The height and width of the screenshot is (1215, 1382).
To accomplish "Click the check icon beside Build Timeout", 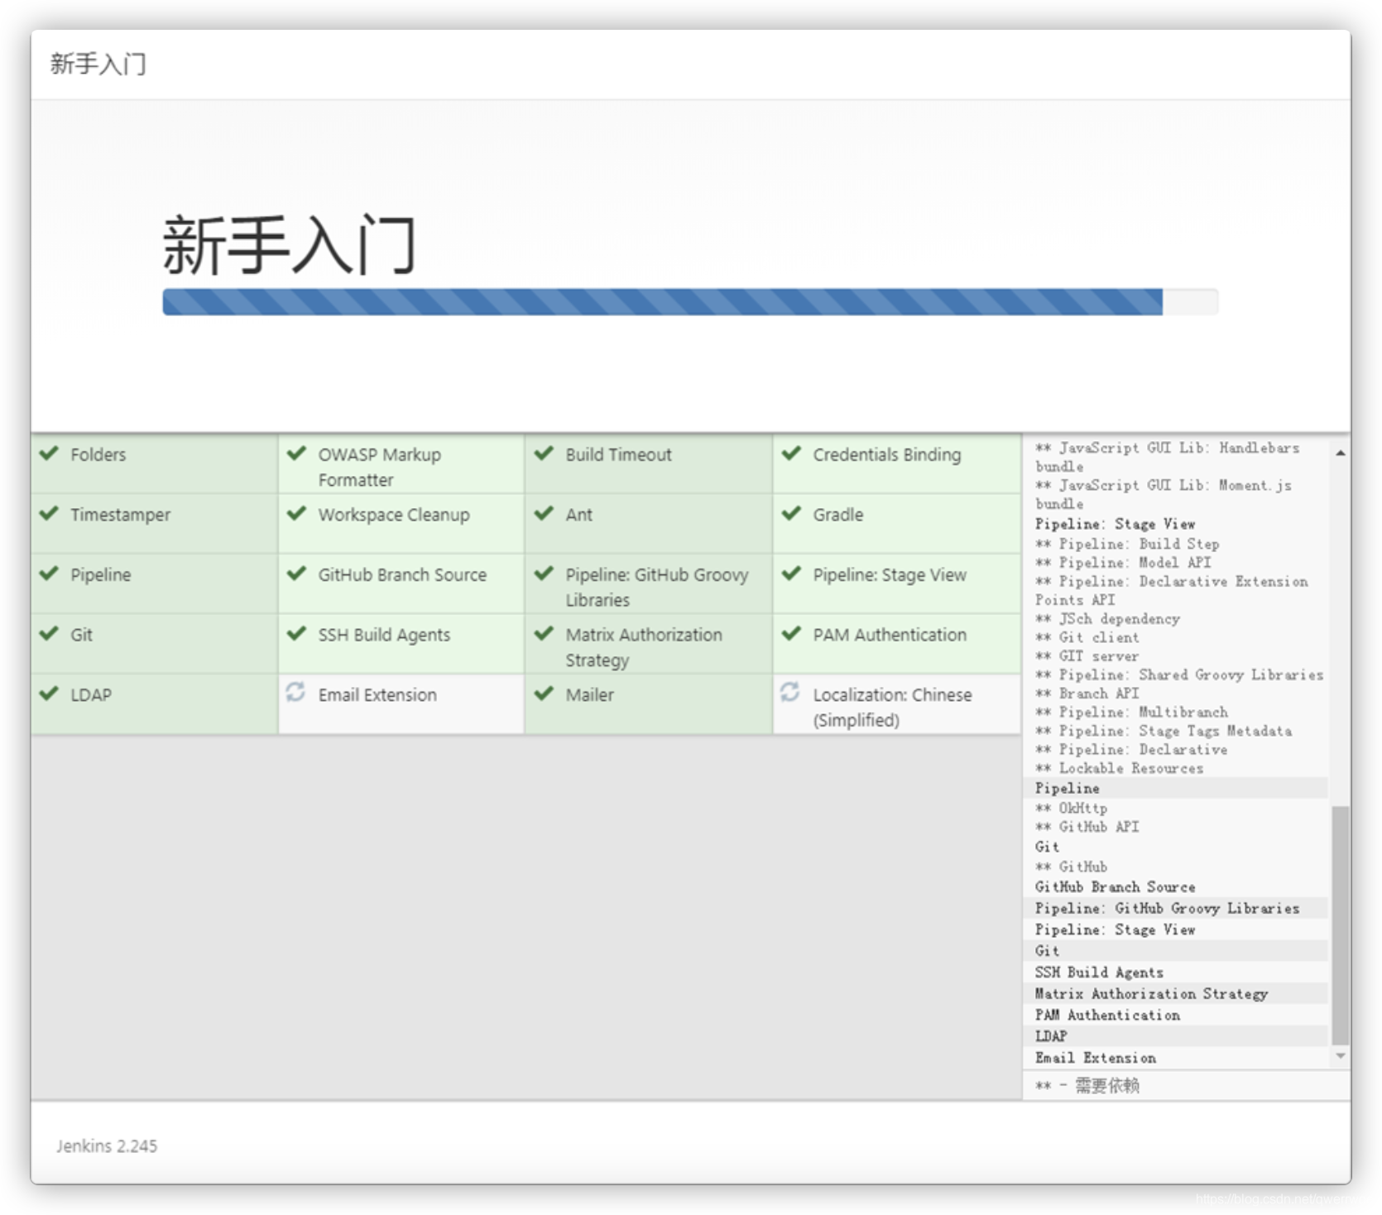I will click(545, 454).
